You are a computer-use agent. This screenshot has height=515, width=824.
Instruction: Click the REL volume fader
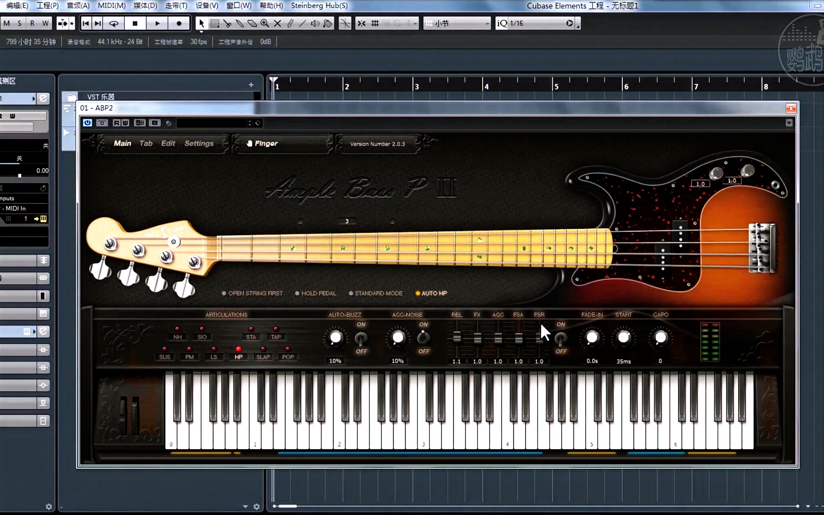click(457, 338)
